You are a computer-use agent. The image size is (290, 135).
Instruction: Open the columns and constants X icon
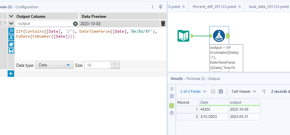(11, 37)
